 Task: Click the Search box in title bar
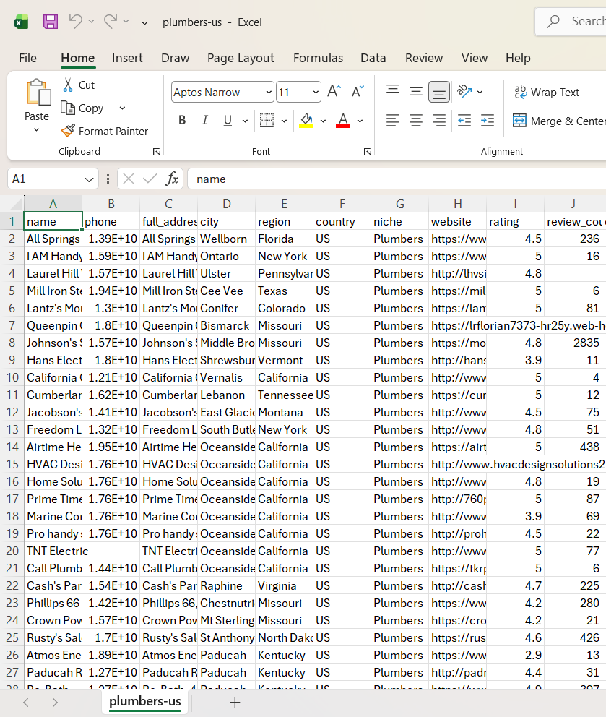point(571,22)
